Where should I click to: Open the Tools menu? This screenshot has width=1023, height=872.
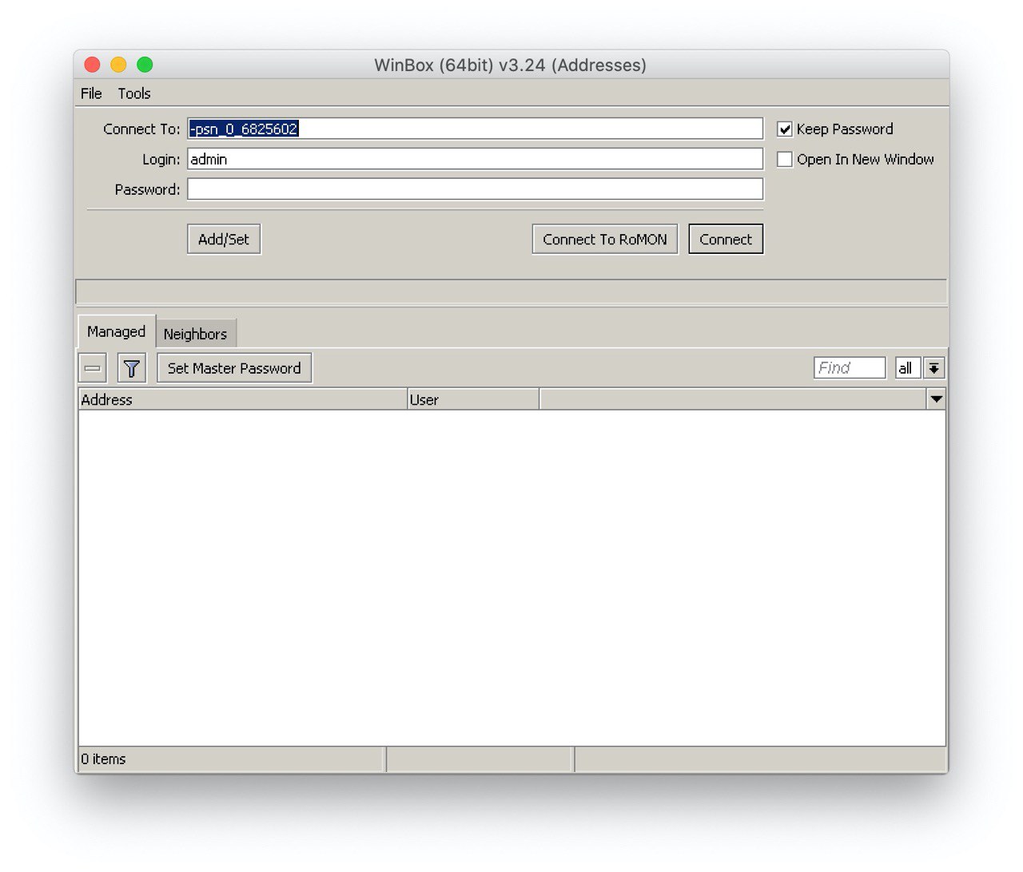coord(134,93)
